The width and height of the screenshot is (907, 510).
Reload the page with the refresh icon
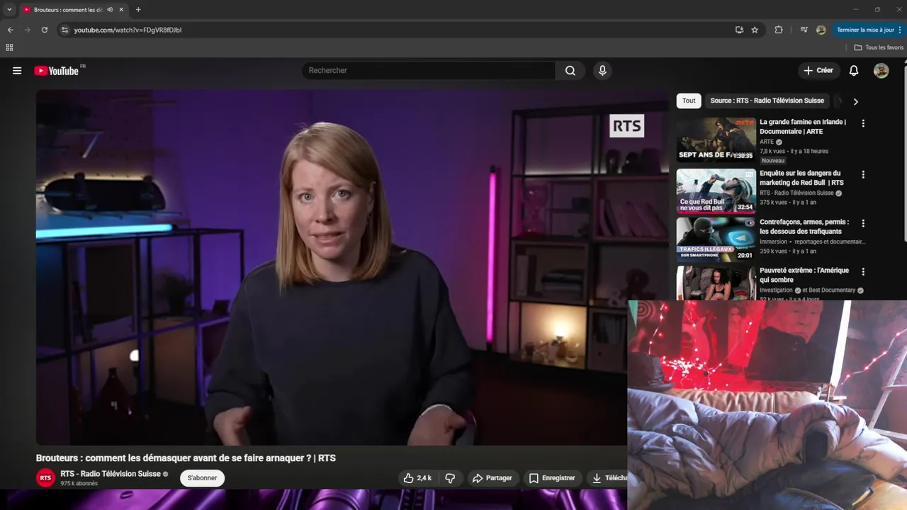(x=44, y=30)
